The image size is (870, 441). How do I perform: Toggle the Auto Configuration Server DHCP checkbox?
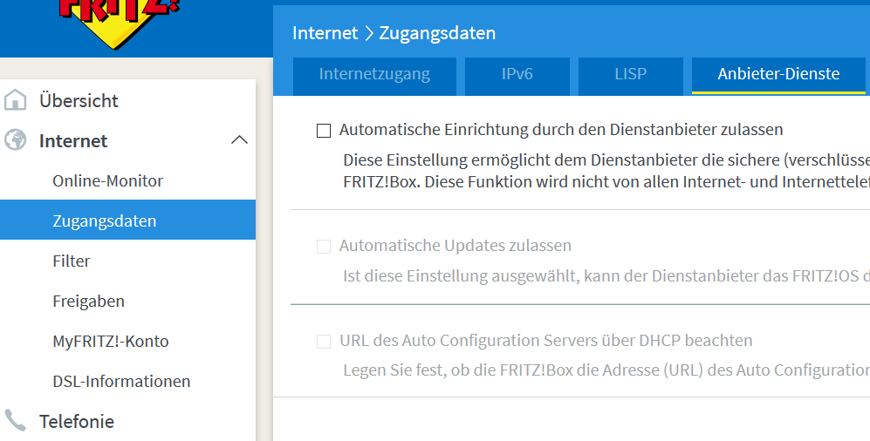point(324,342)
